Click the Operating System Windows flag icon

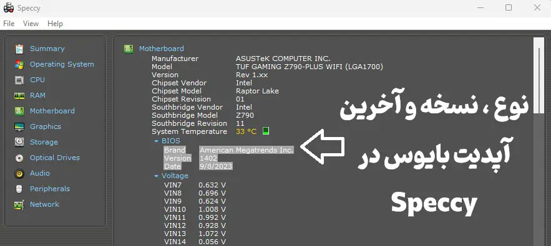click(19, 65)
